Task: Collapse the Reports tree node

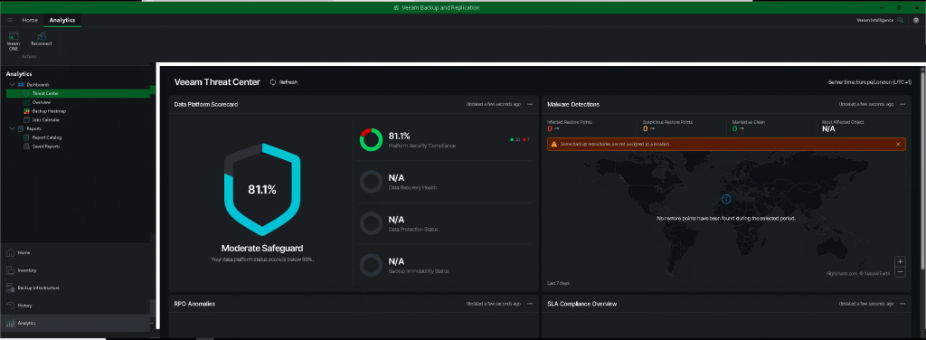Action: 12,128
